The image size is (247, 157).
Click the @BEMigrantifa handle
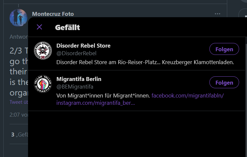pyautogui.click(x=75, y=87)
